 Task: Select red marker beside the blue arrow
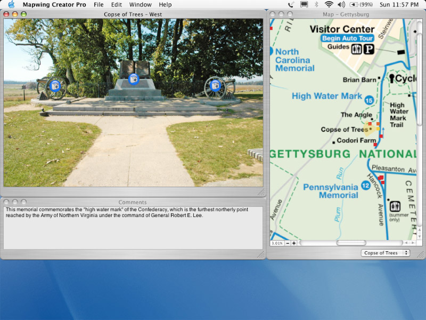(x=381, y=136)
